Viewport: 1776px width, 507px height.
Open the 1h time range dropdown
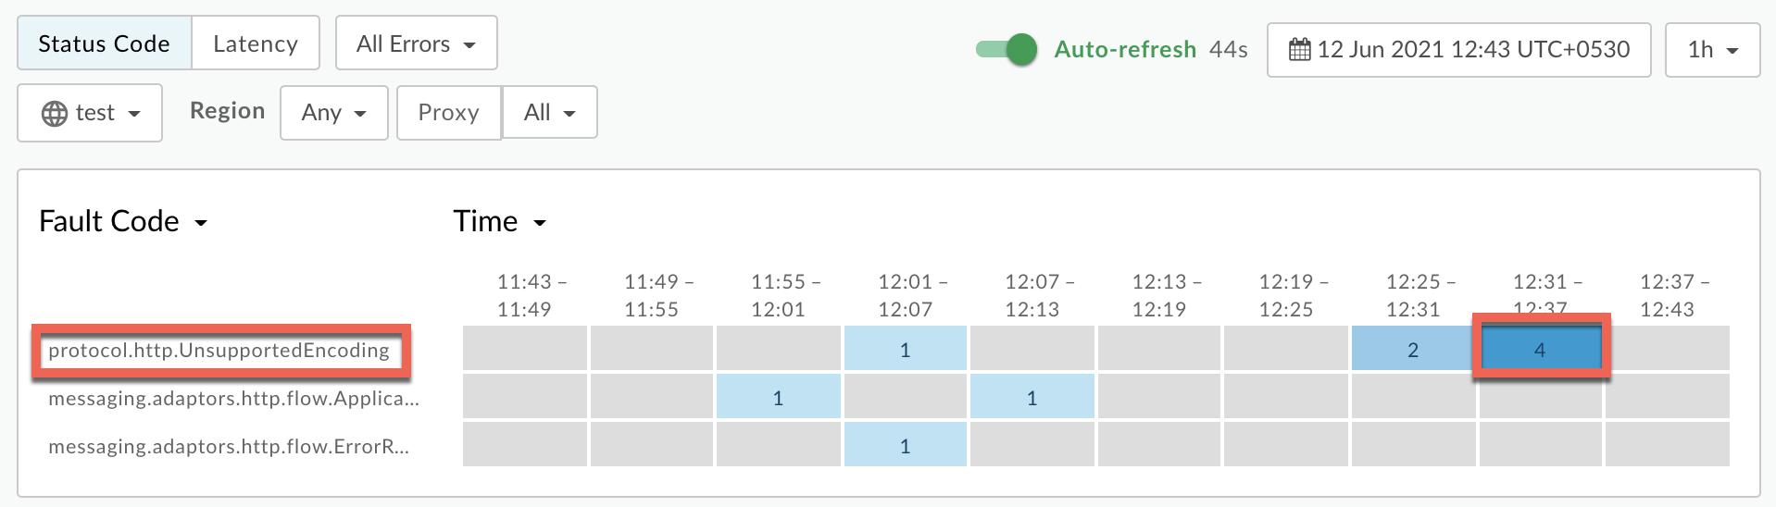point(1711,50)
